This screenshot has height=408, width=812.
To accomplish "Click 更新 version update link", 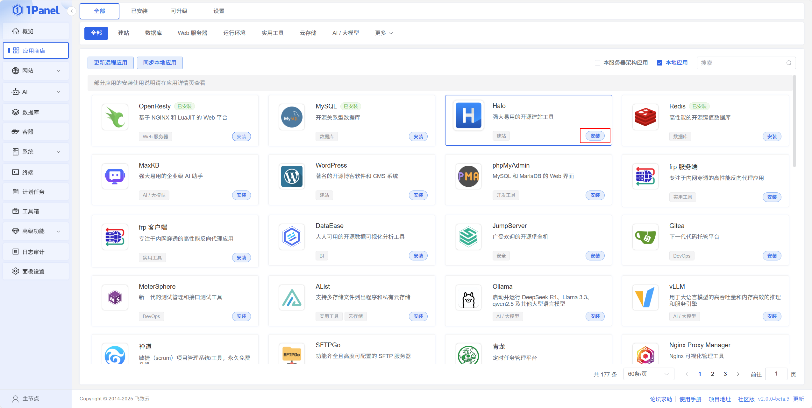I will 798,399.
